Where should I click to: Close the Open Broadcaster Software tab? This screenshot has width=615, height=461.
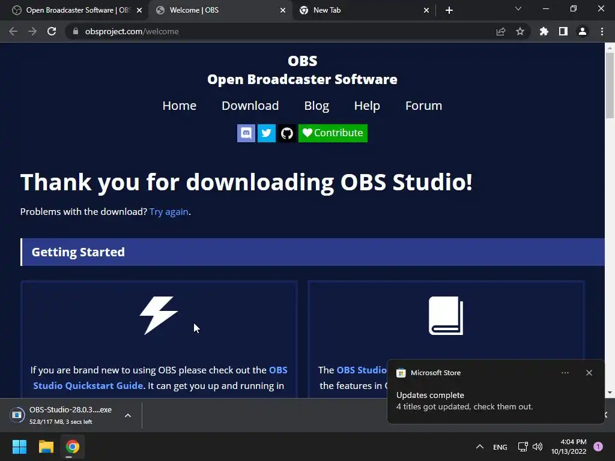[139, 10]
